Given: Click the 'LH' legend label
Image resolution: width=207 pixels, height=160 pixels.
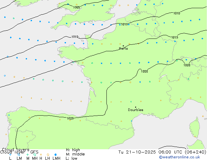Looking at the screenshot, I should [47, 158].
